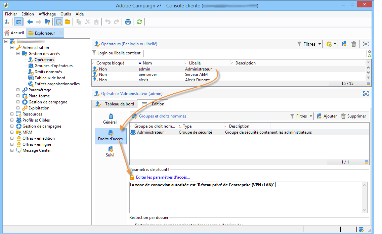The image size is (382, 234).
Task: Click the Supprimer button
Action: [353, 116]
